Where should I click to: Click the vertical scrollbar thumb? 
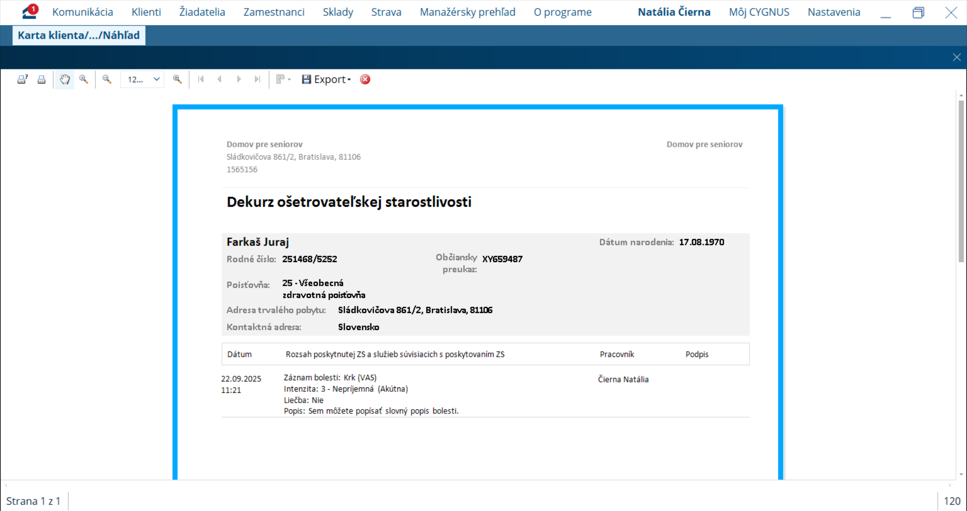(961, 181)
